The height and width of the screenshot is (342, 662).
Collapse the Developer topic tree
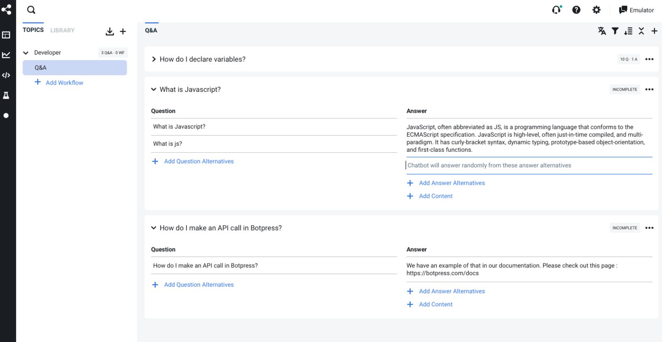click(x=26, y=53)
